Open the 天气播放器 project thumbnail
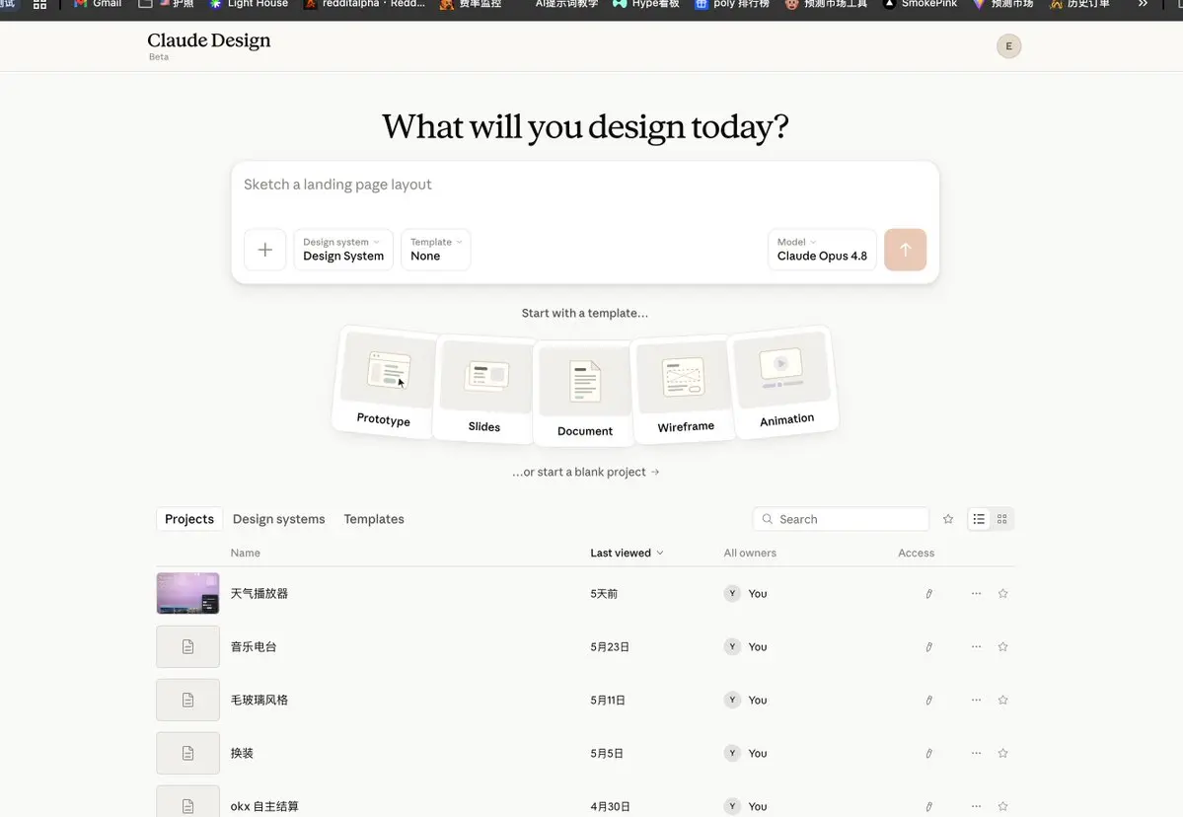 187,593
